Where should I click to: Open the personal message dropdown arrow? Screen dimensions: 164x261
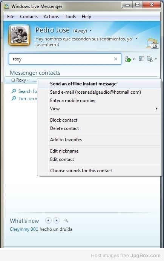pos(136,38)
